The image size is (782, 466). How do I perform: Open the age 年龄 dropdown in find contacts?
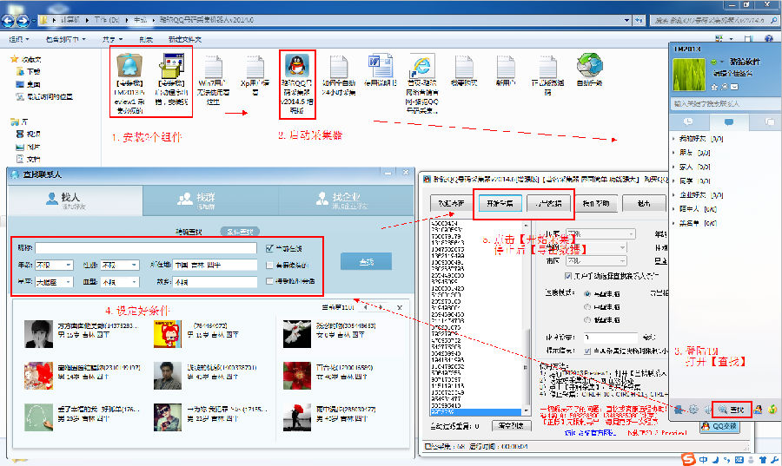pos(54,266)
